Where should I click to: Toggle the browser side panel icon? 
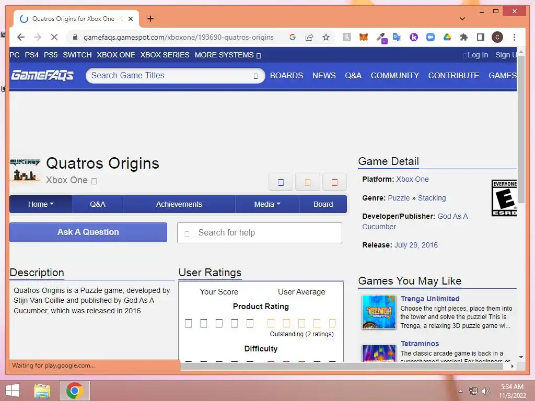point(481,37)
